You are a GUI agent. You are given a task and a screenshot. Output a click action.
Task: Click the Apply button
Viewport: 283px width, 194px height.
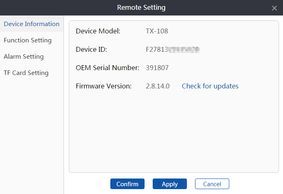tap(169, 184)
